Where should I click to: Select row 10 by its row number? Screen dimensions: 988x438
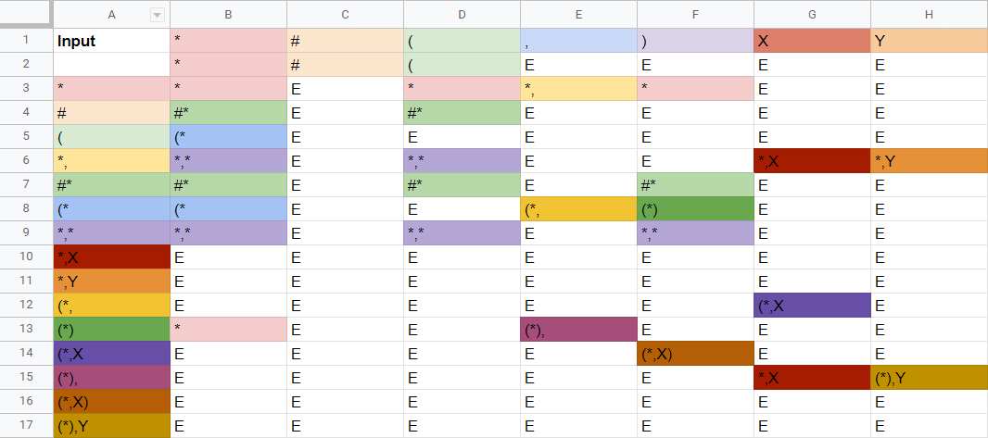point(26,257)
